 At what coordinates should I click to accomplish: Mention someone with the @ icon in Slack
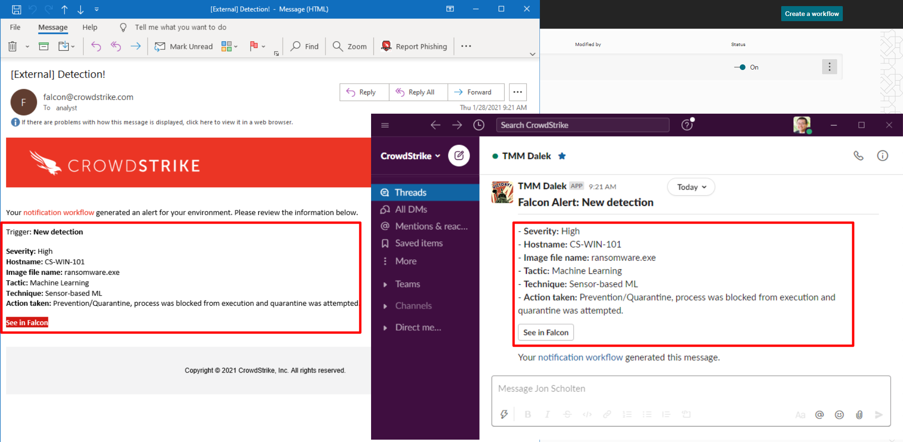coord(820,415)
